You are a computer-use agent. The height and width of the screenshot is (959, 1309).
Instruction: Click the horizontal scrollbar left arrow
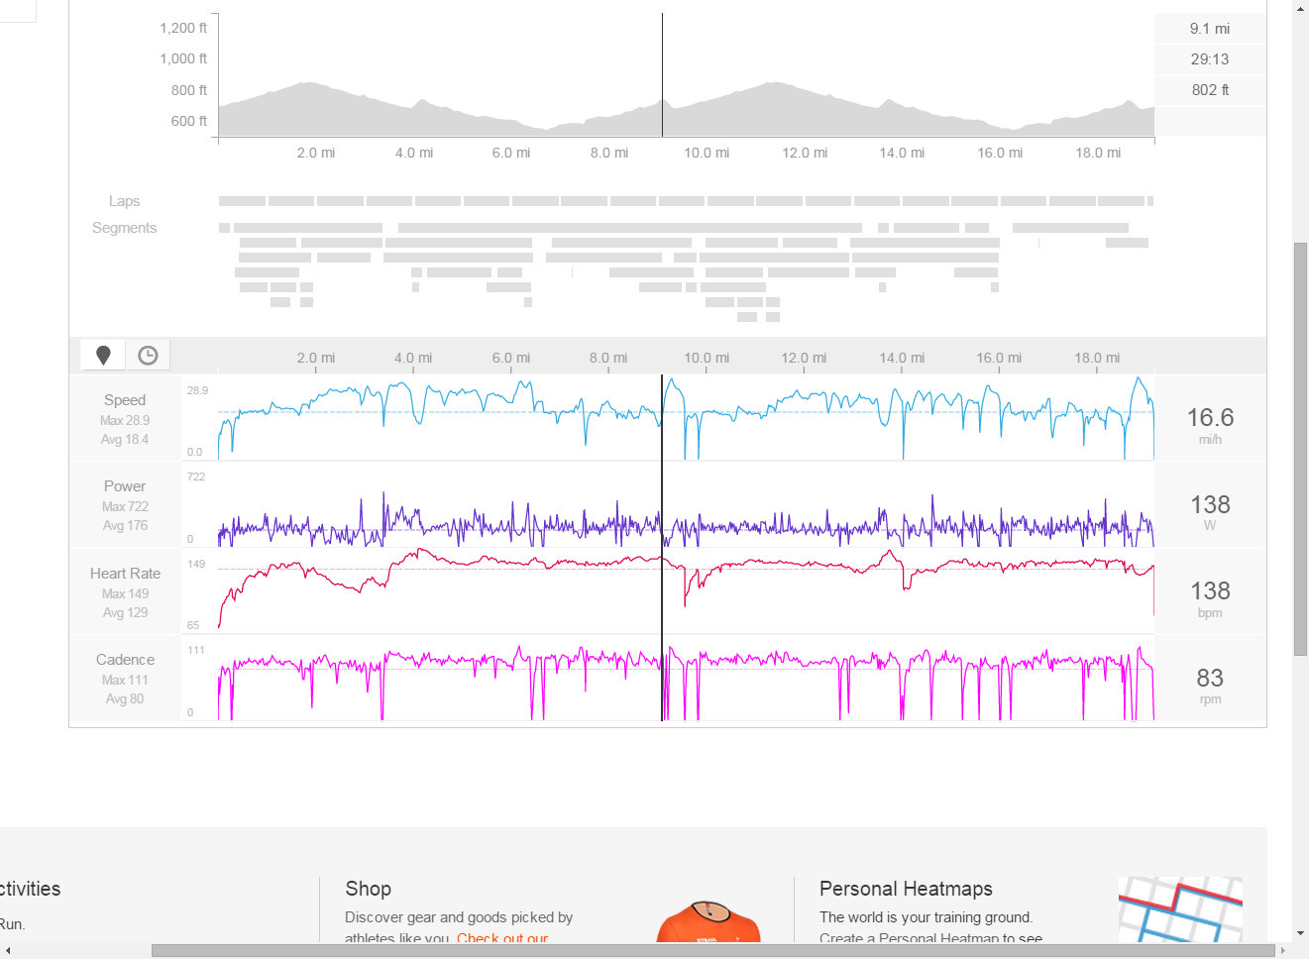point(8,950)
